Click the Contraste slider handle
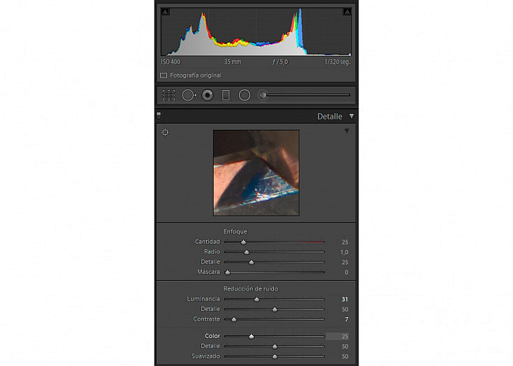Viewport: 513px width, 366px height. (x=234, y=319)
